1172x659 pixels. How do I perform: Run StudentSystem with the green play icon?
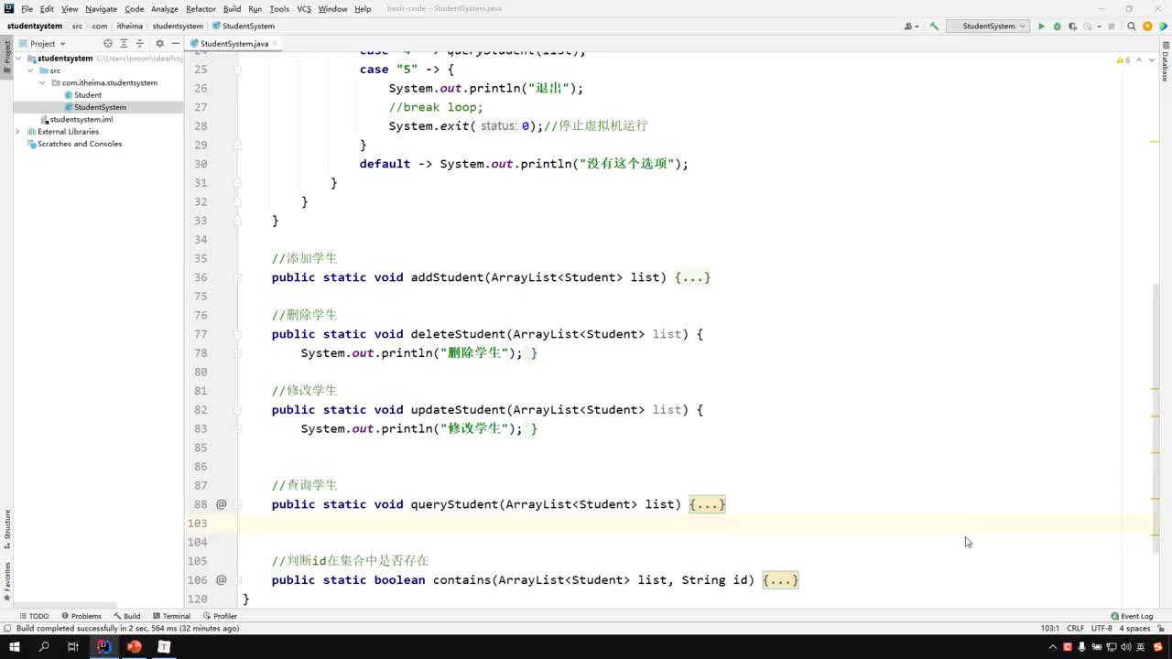(1041, 27)
